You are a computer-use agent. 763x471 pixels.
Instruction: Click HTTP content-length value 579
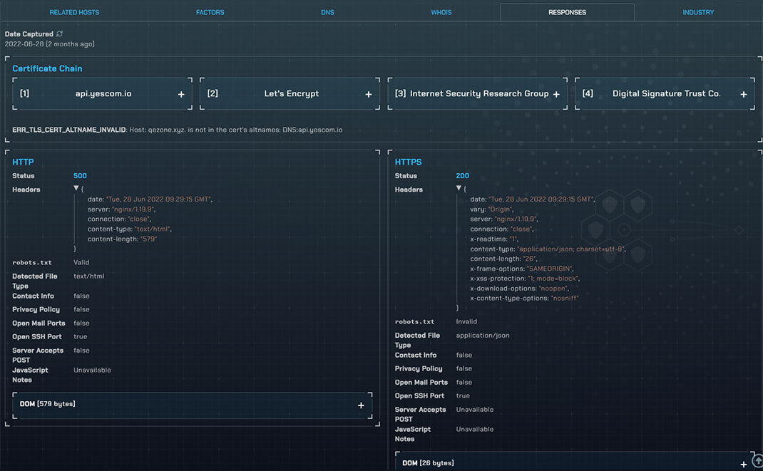pyautogui.click(x=148, y=239)
